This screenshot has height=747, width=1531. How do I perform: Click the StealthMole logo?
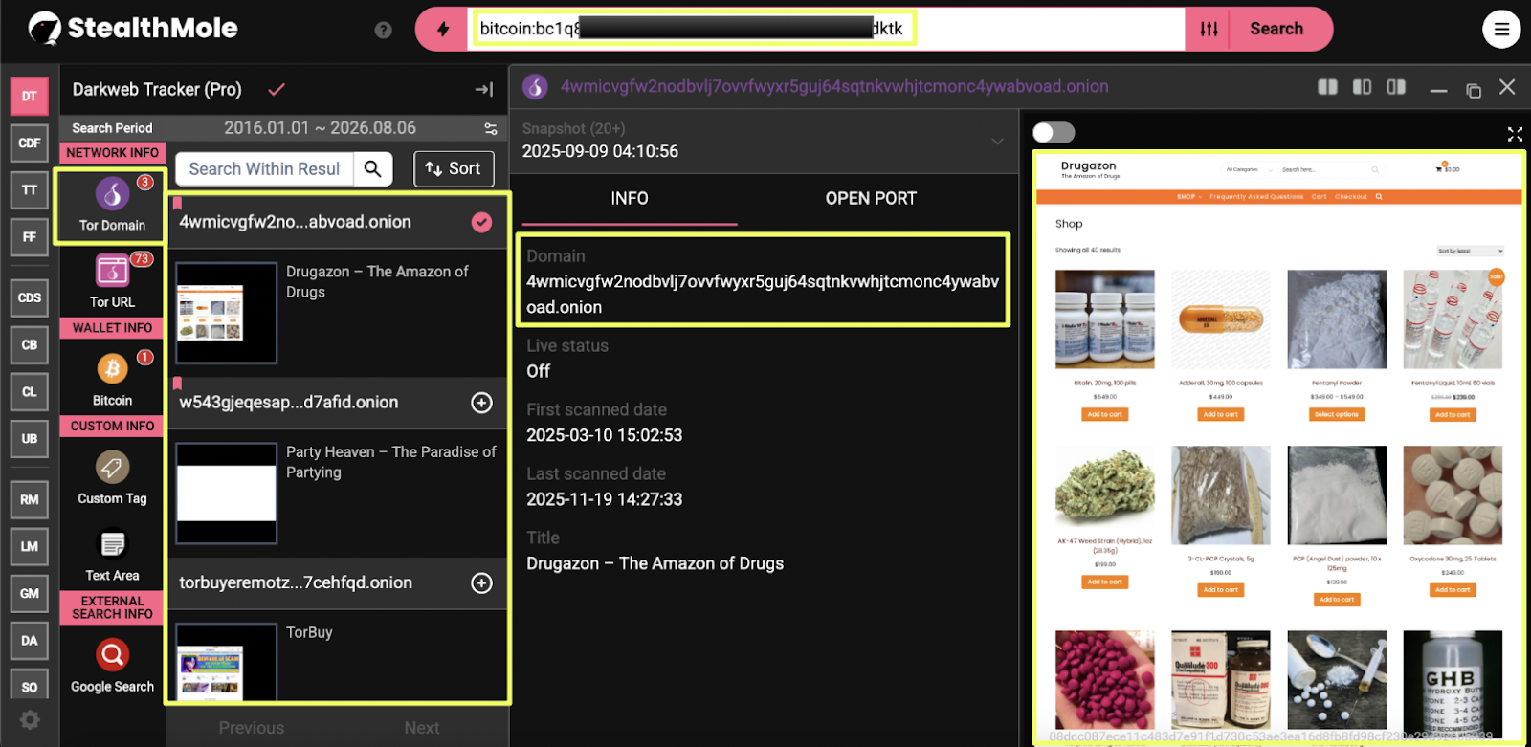[133, 29]
